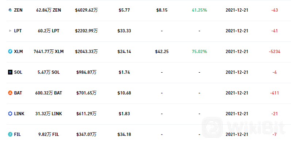The width and height of the screenshot is (291, 145).
Task: Click the $984.87万 SOL value
Action: (86, 72)
